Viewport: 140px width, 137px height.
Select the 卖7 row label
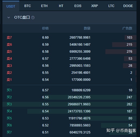coord(9,38)
